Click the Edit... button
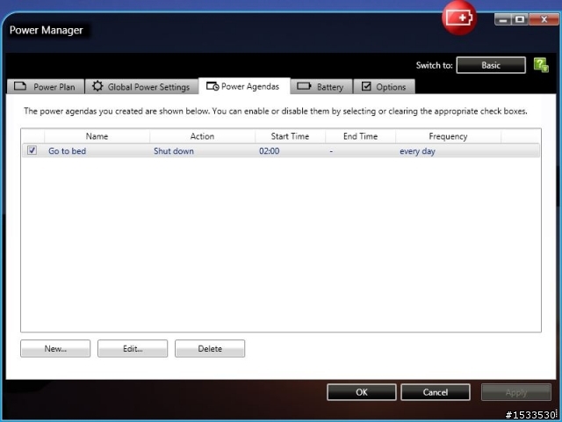 tap(133, 348)
